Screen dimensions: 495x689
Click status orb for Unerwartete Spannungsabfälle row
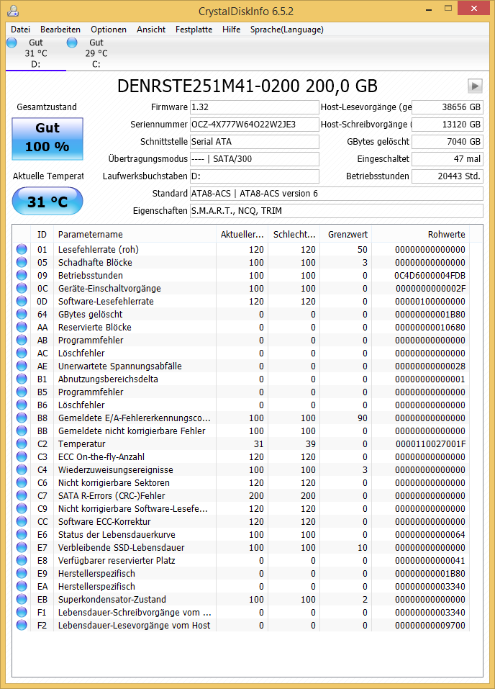[22, 366]
